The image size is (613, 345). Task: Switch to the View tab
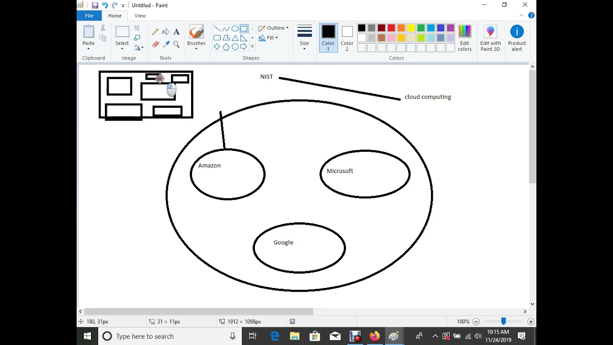140,16
